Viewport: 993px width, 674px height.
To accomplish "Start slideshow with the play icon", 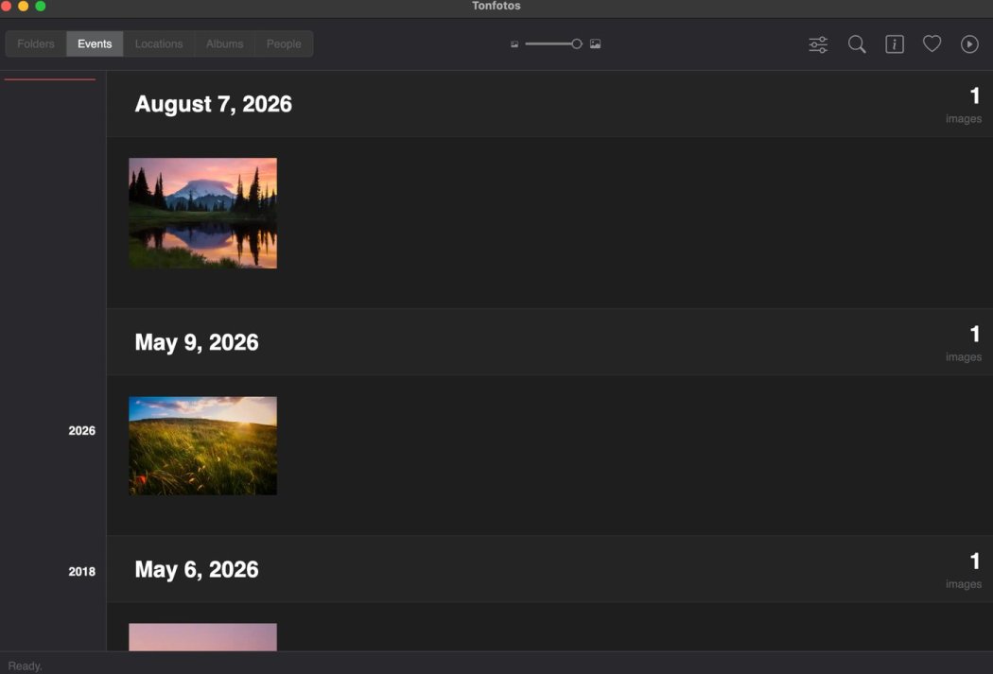I will (x=969, y=44).
